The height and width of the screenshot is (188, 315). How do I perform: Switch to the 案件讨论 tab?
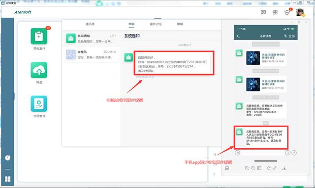(x=156, y=24)
